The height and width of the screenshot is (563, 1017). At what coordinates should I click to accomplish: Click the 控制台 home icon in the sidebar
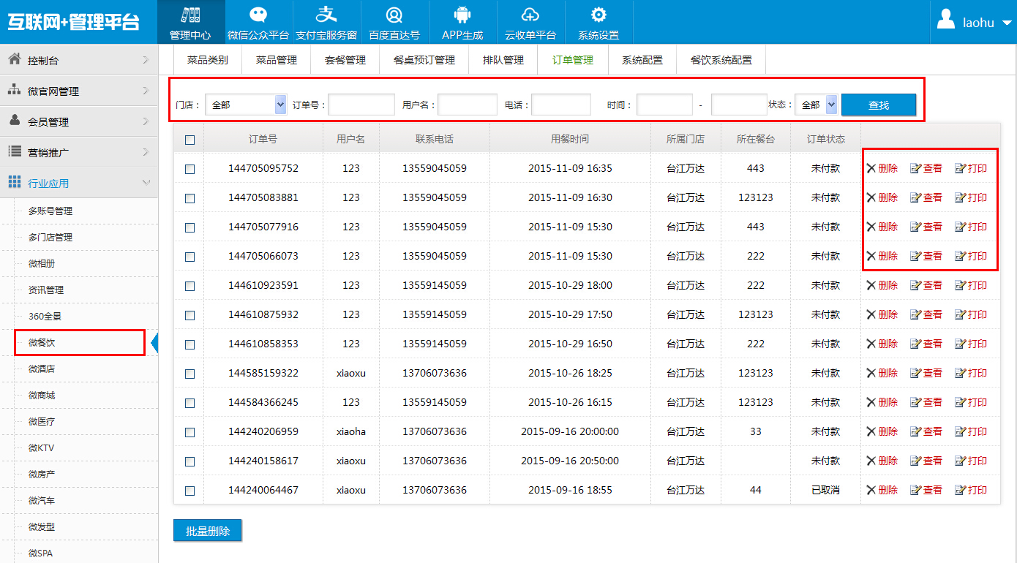point(14,60)
